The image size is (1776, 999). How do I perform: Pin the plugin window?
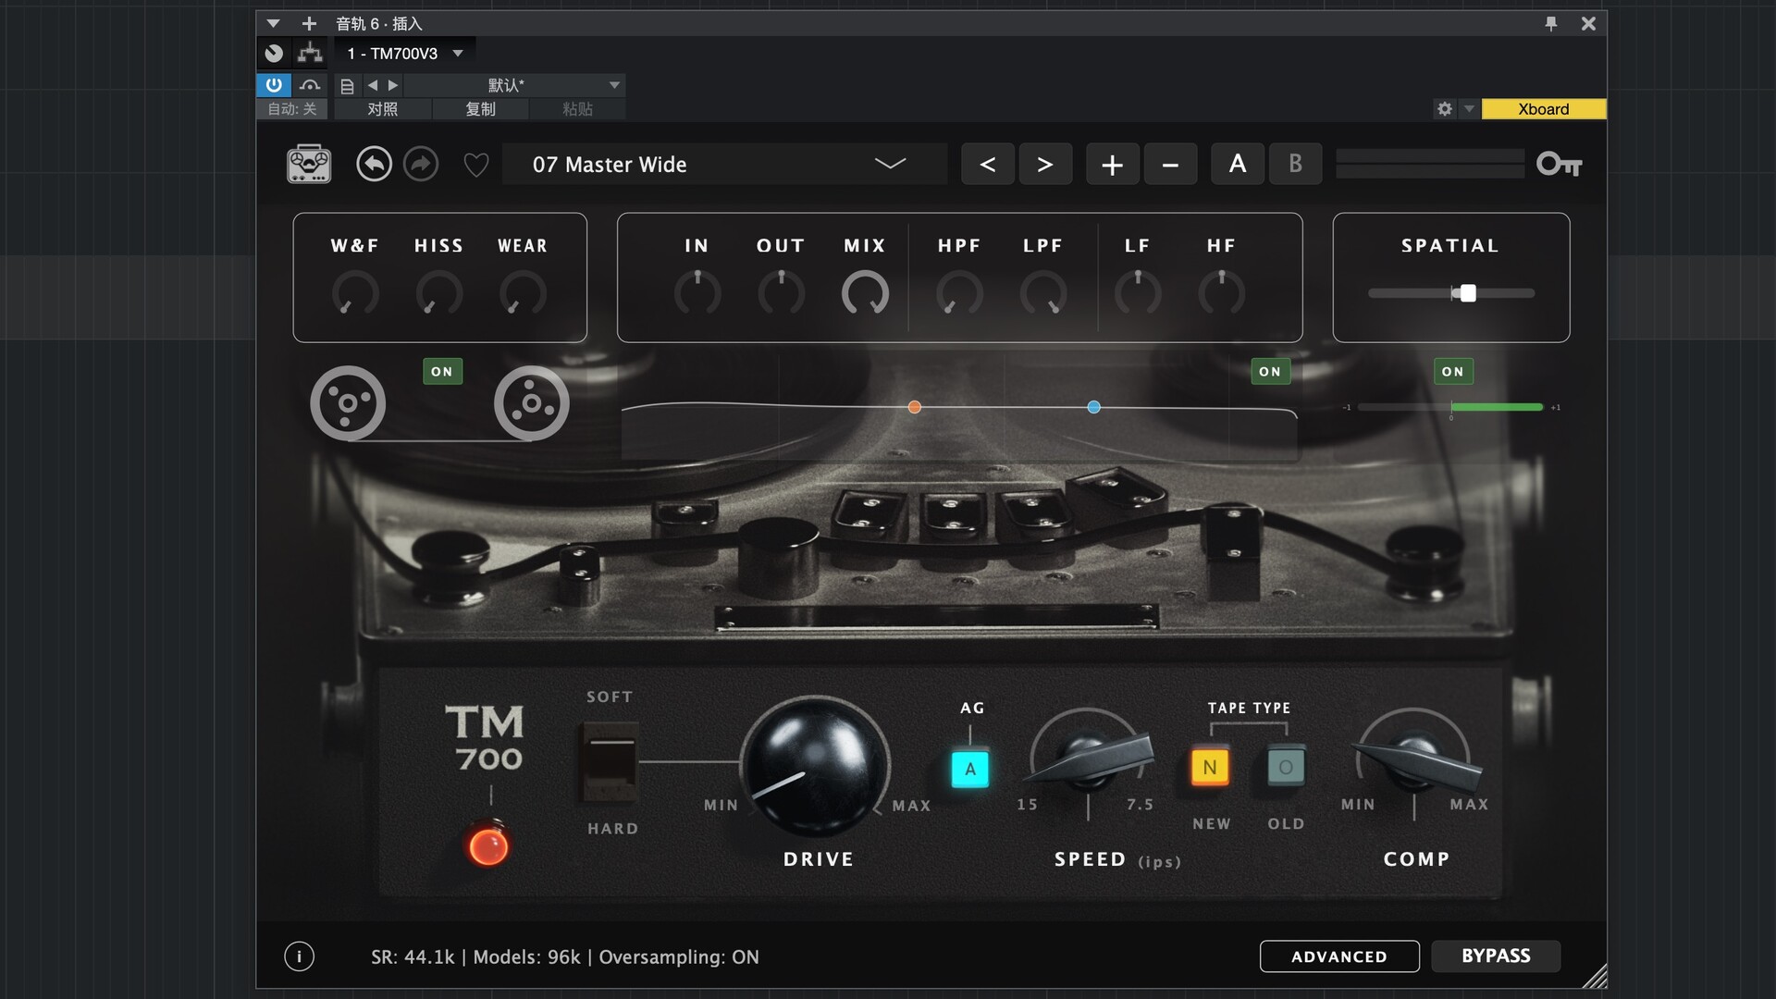click(1551, 23)
